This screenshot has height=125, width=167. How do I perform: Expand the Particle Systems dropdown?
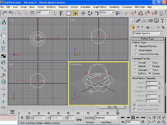[161, 33]
